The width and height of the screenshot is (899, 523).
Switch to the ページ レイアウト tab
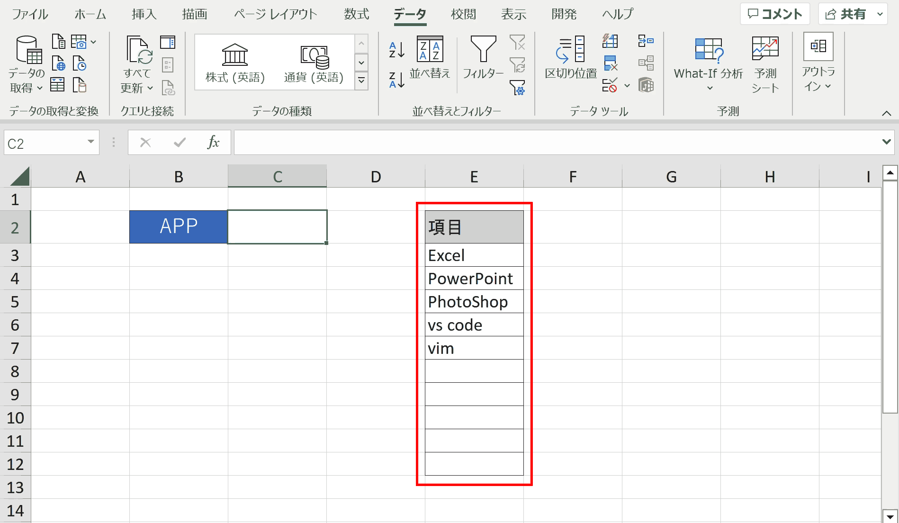pos(275,14)
